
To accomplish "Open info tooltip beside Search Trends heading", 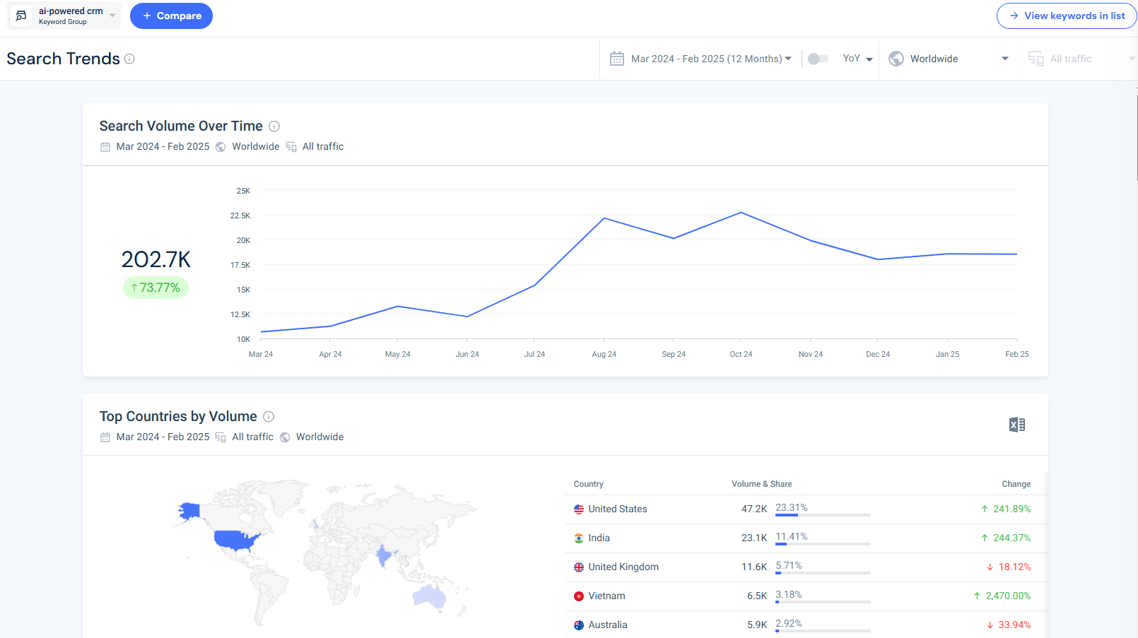I will pos(129,59).
